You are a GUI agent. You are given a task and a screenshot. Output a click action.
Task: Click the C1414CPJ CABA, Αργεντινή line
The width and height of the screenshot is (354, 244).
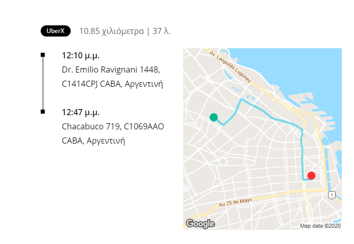(112, 84)
